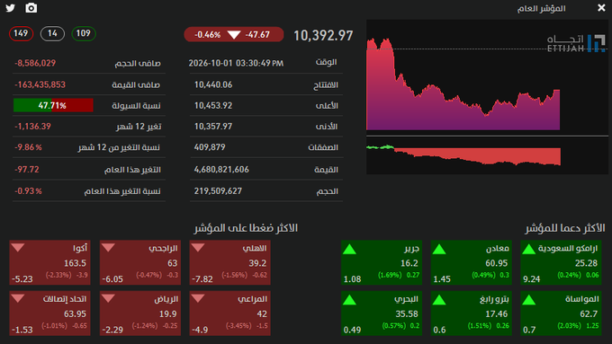Screen dimensions: 612x344
Task: Click the timestamp 2026-10-01 03:30:49 PM
Action: click(x=236, y=63)
